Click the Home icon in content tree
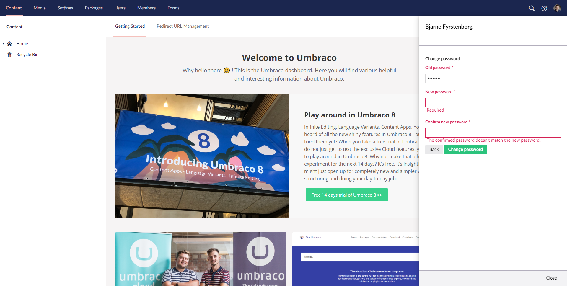The width and height of the screenshot is (567, 286). coord(9,43)
